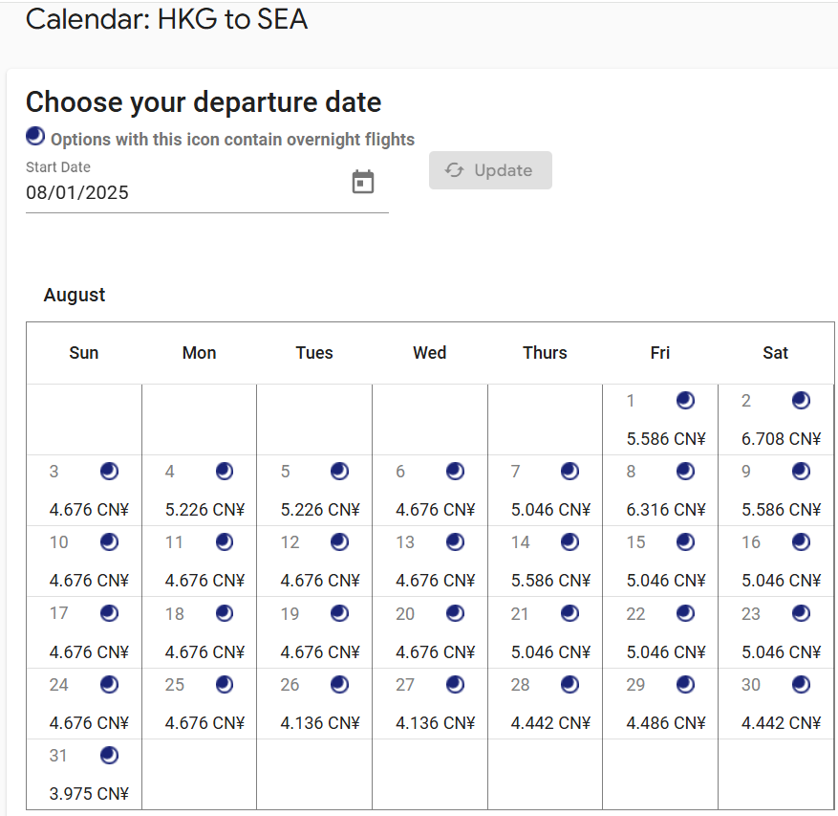
Task: Select August 31 priced 3.975 CN¥
Action: (x=84, y=774)
